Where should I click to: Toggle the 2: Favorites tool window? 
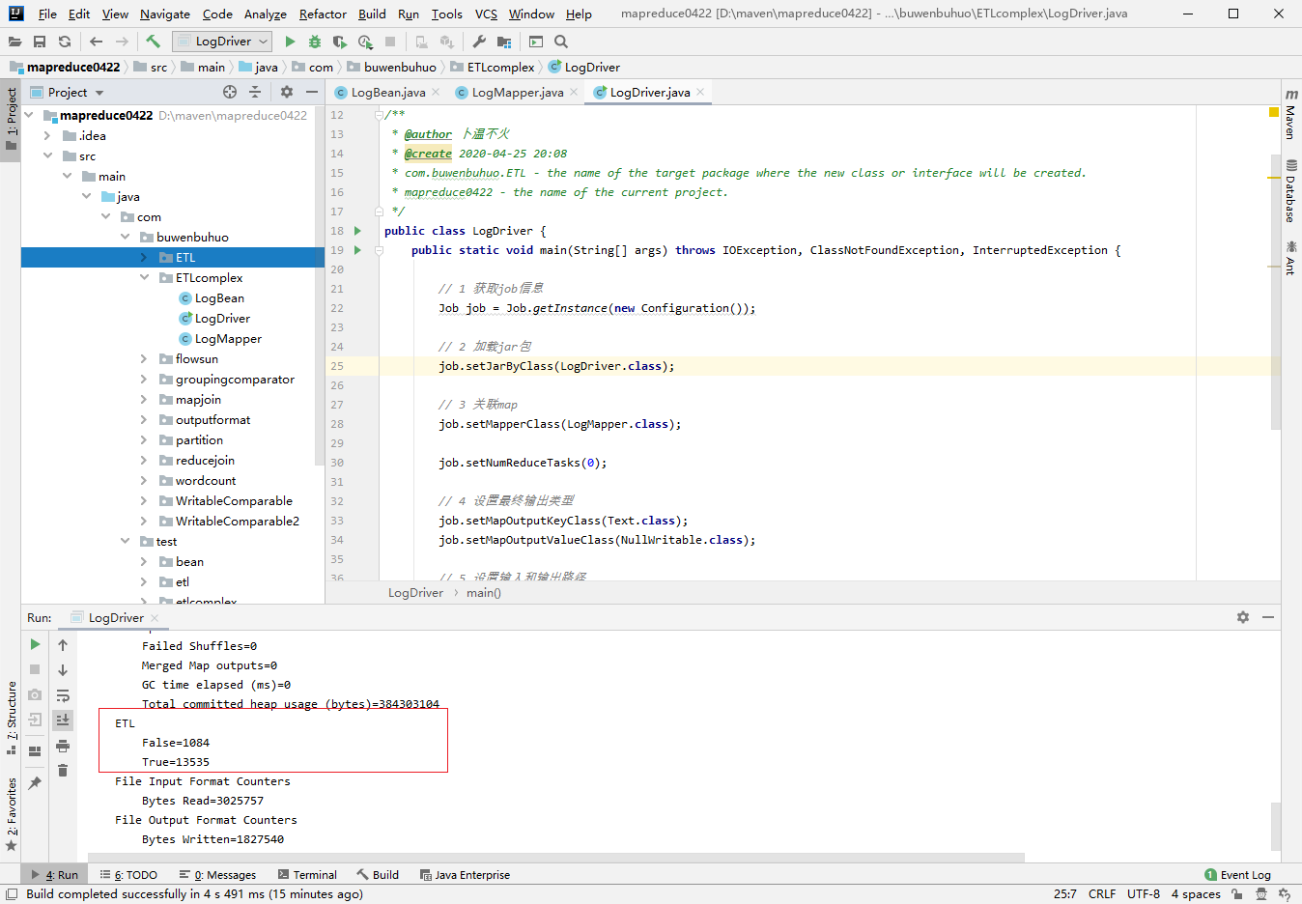(11, 814)
